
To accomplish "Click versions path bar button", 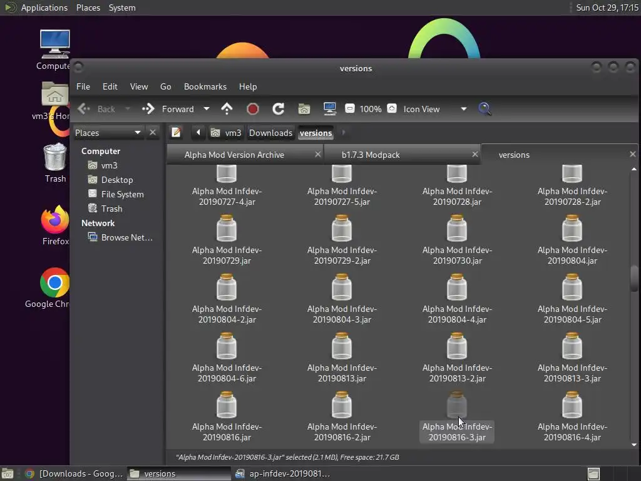I will (x=315, y=133).
